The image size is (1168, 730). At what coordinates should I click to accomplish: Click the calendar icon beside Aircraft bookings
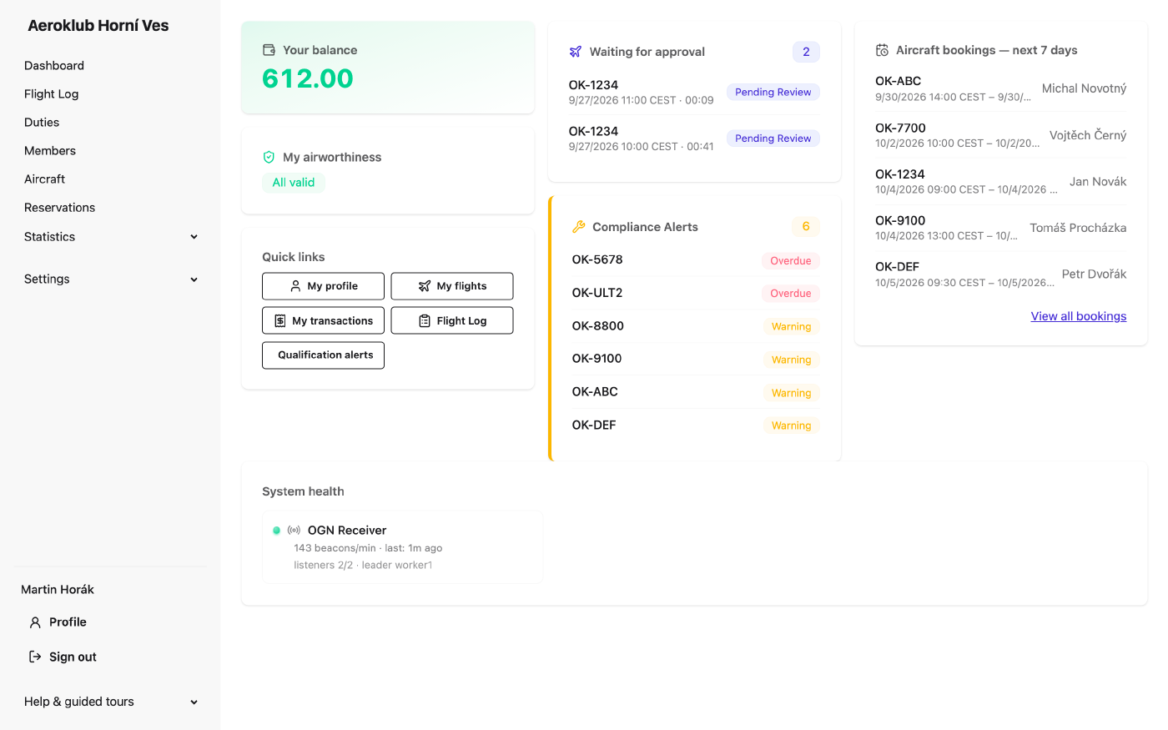[882, 50]
